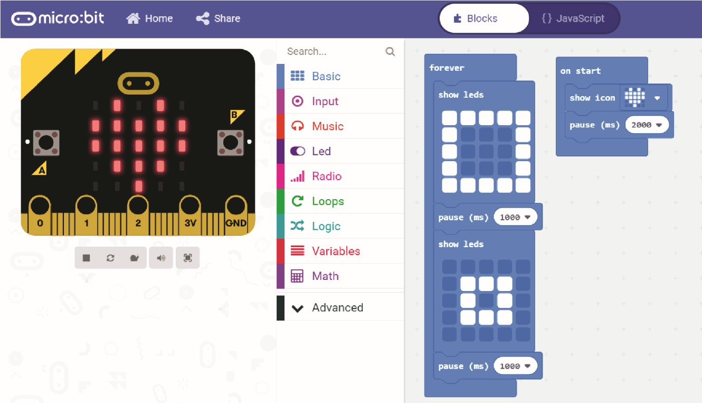This screenshot has width=702, height=403.
Task: Select second show leds block label
Action: (461, 244)
